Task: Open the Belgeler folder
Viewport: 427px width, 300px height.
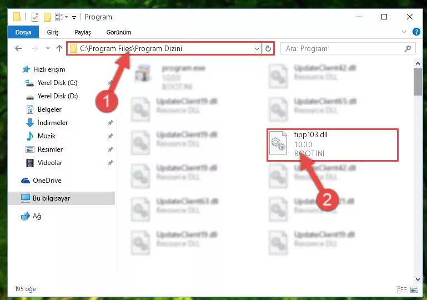Action: 49,109
